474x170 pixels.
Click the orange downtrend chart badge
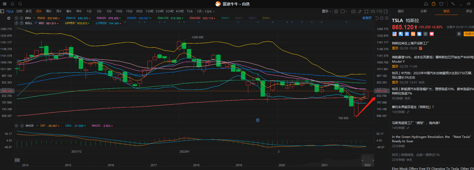coord(413,34)
